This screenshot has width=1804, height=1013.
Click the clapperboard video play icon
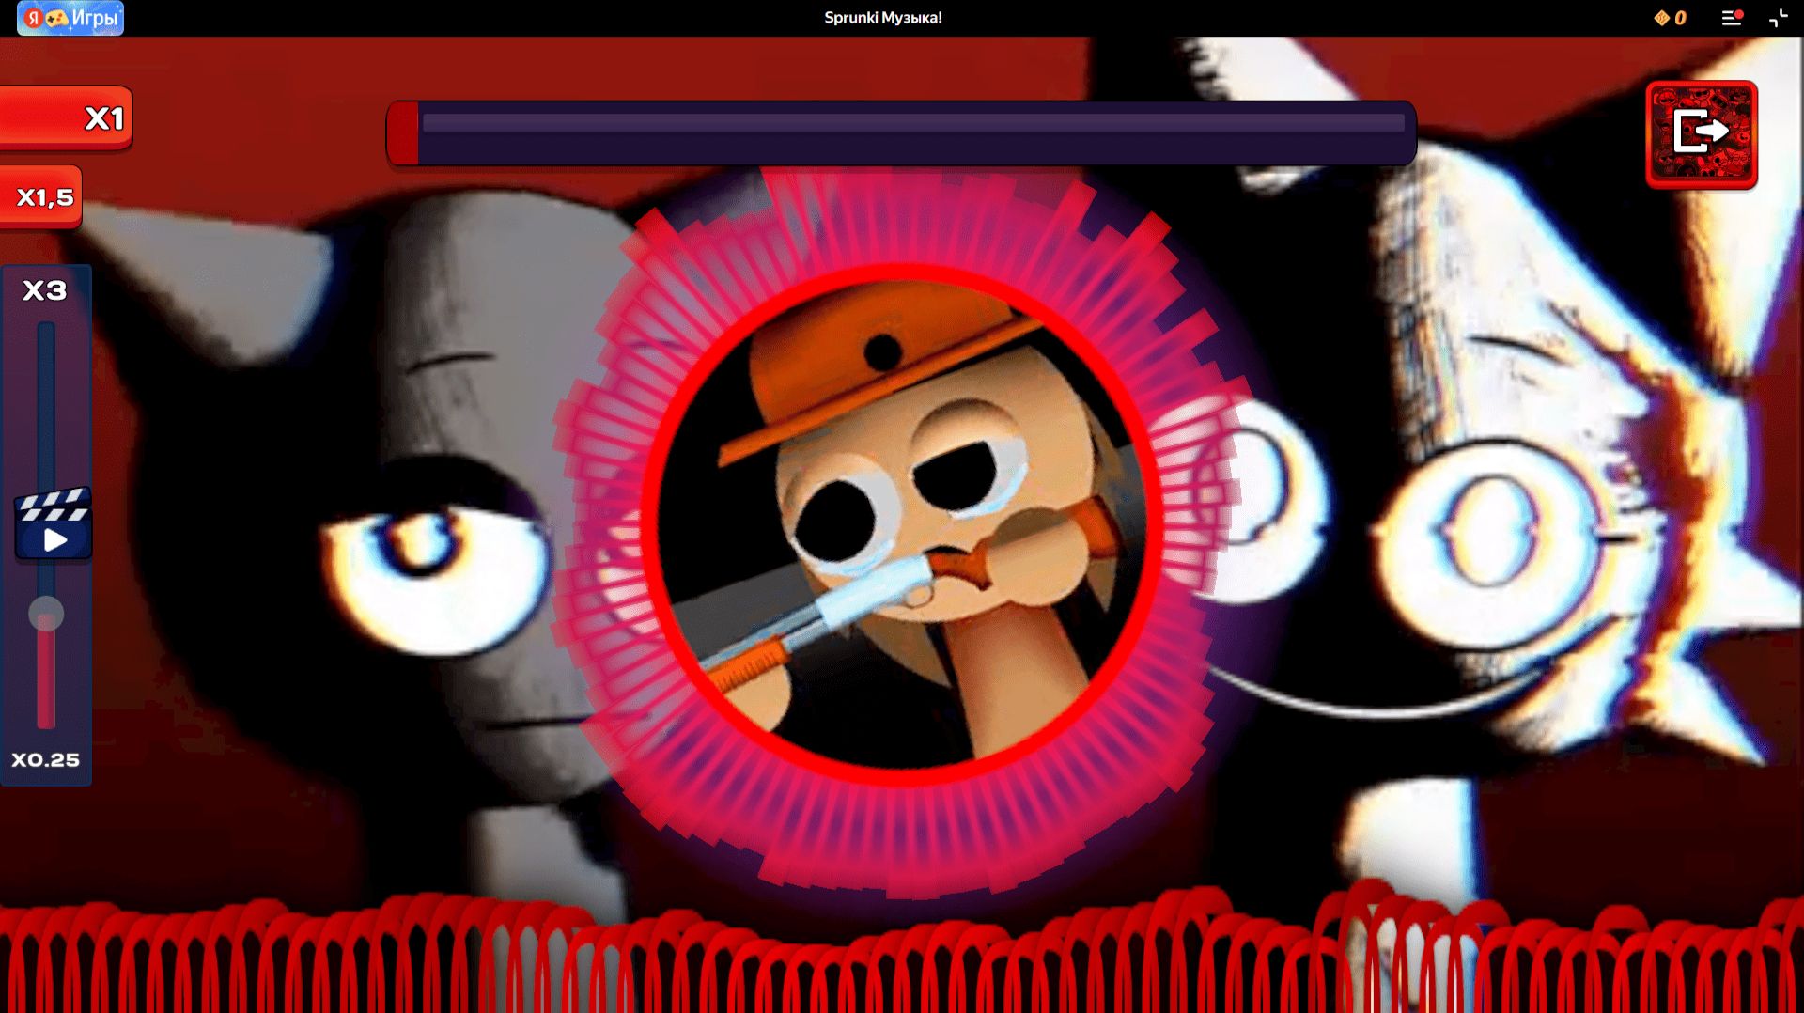pyautogui.click(x=54, y=523)
